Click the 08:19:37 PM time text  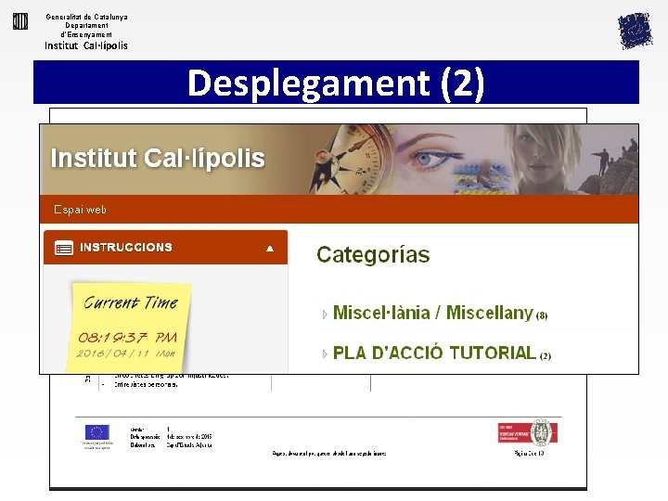tap(127, 338)
